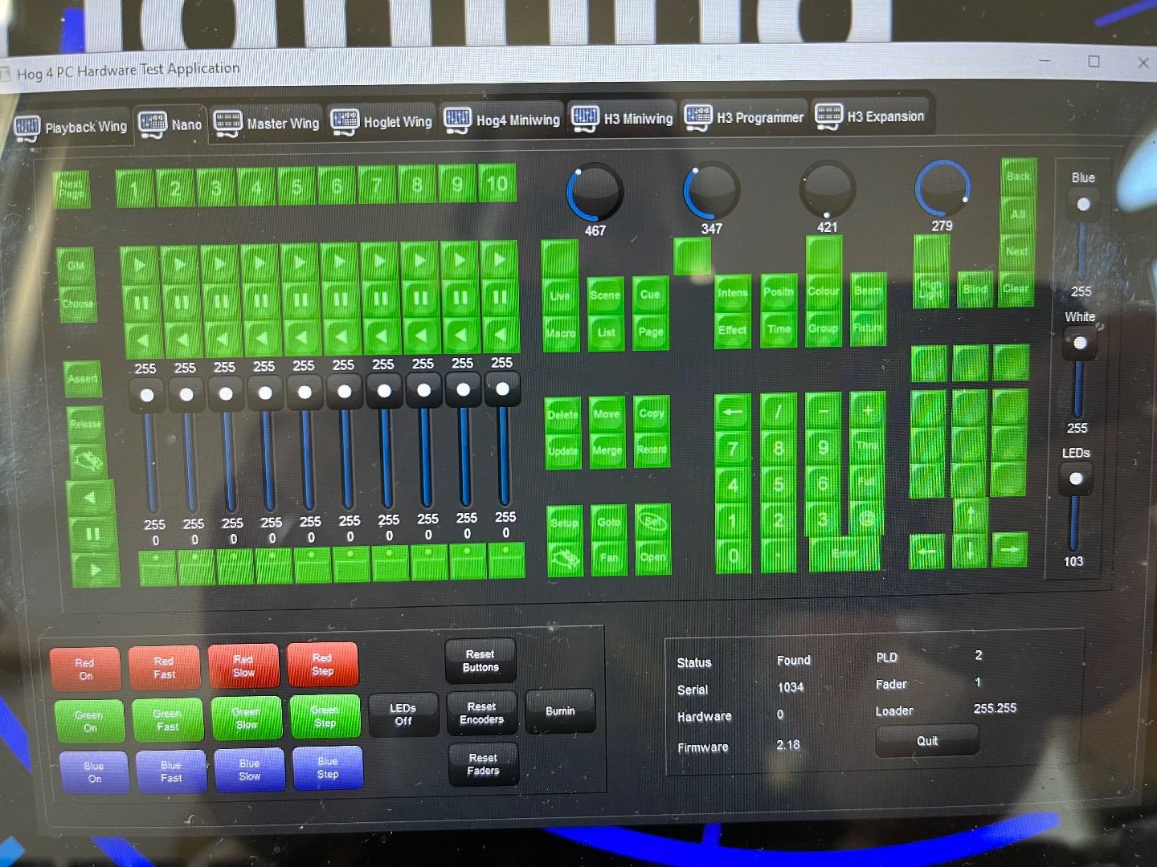Click the Reset Faders button

[484, 764]
